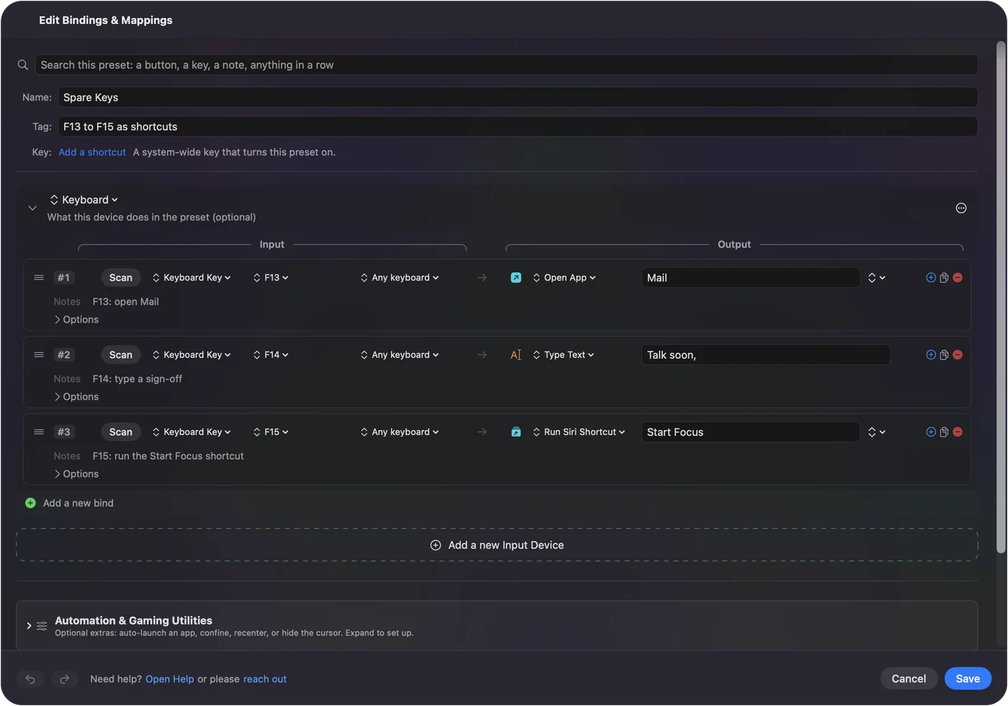Expand Options under the F14 bind

coord(76,397)
